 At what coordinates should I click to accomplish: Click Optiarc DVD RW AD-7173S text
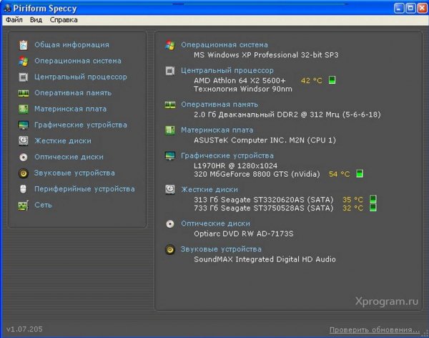(244, 234)
